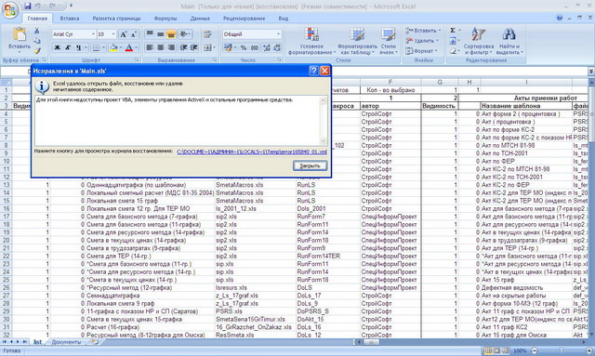
Task: Activate the Format Painter brush
Action: (37, 50)
